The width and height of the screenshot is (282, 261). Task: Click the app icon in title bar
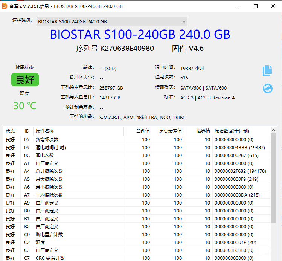coord(5,6)
